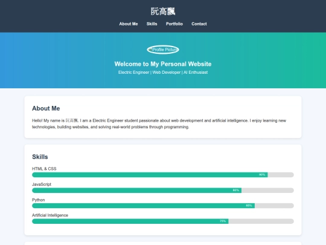Click the Python skill label

coord(38,200)
